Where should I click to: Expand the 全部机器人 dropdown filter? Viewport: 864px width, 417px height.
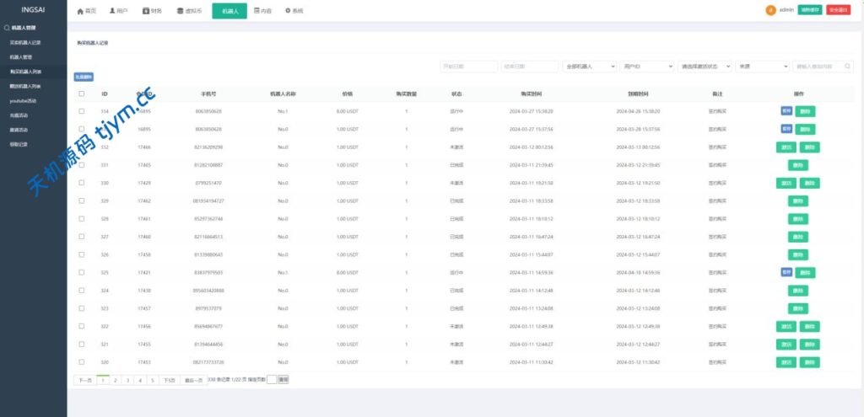[589, 66]
